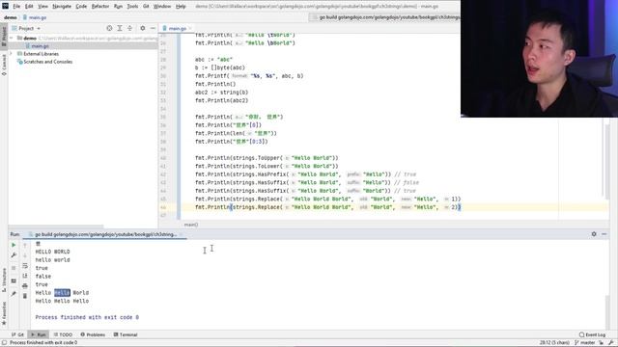Open Event Log
The width and height of the screenshot is (618, 347).
point(592,334)
